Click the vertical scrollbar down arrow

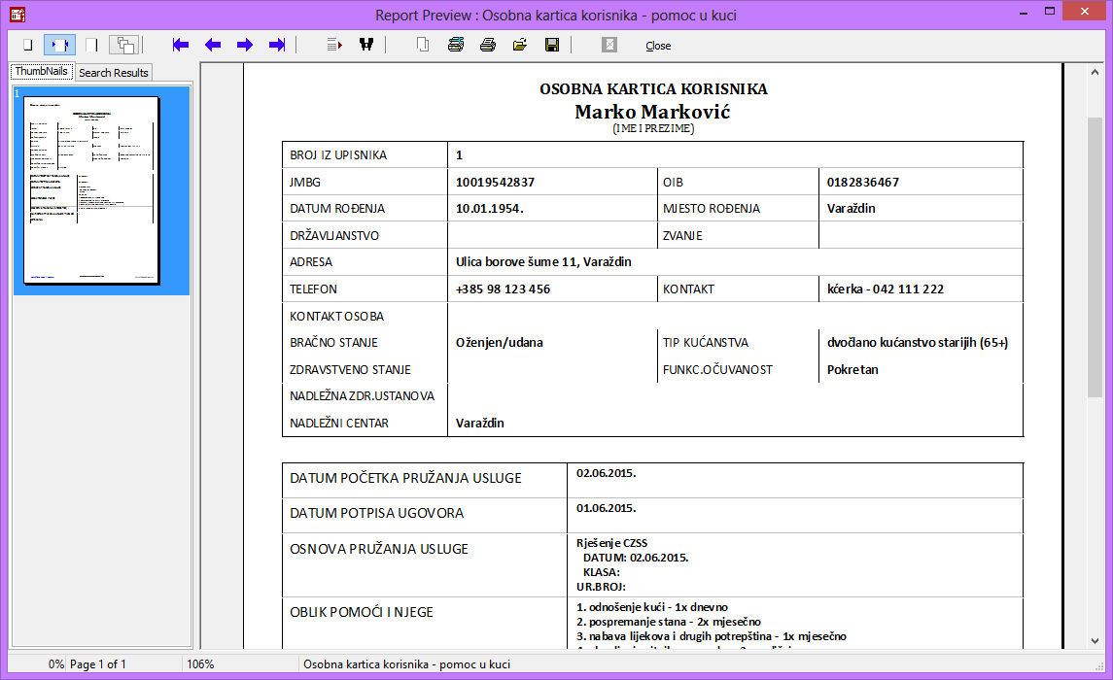(1096, 641)
